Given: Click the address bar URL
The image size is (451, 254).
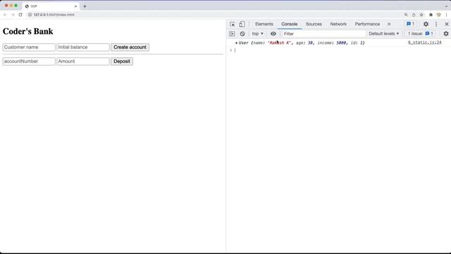Looking at the screenshot, I should [54, 15].
